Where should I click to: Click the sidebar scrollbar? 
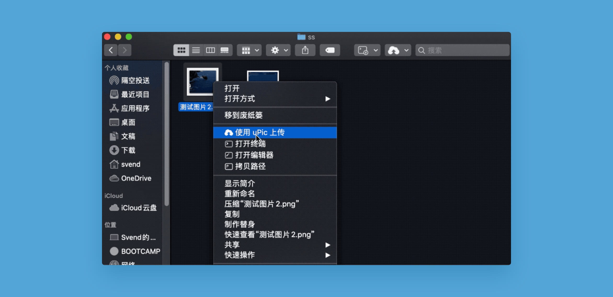167,134
